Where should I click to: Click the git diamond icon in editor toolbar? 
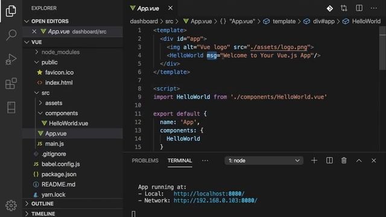(330, 8)
